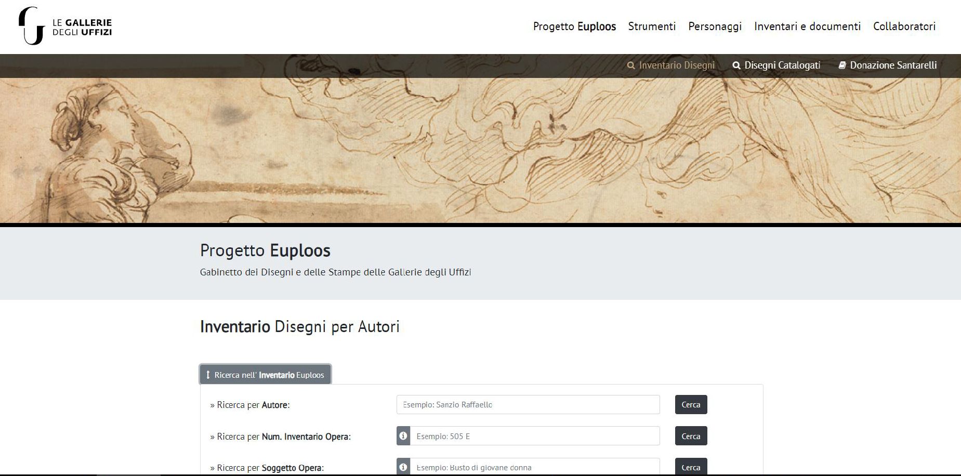Screen dimensions: 961x476
Task: Toggle Ricerca nell'Inventario Euploos panel
Action: pyautogui.click(x=265, y=375)
